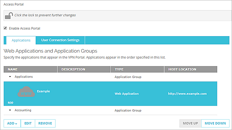Click the Access Portal page title
The image size is (232, 130).
click(x=14, y=4)
